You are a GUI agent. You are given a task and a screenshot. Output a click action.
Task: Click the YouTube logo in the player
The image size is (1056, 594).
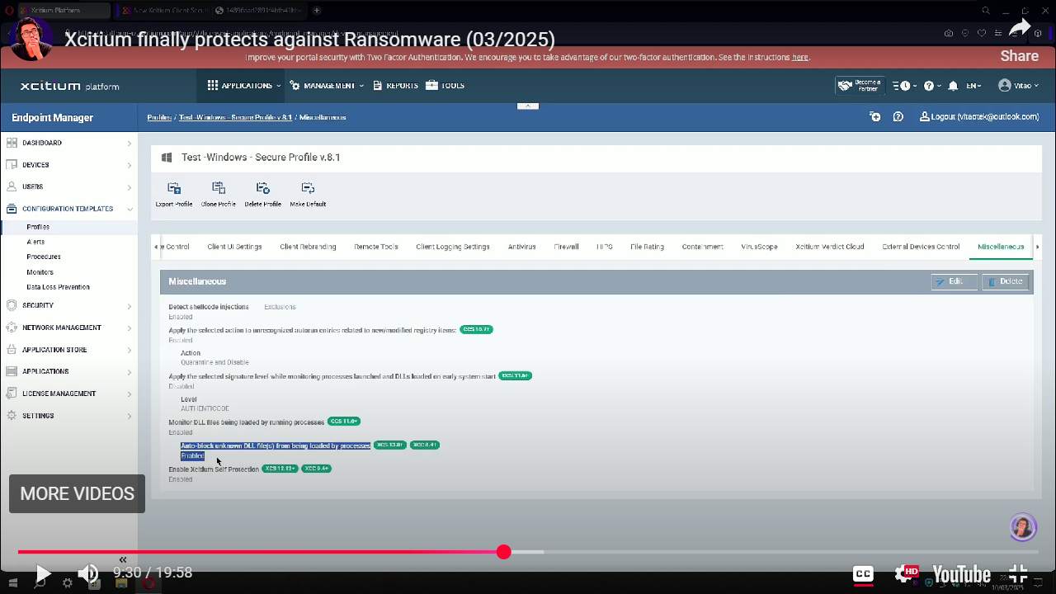tap(961, 574)
